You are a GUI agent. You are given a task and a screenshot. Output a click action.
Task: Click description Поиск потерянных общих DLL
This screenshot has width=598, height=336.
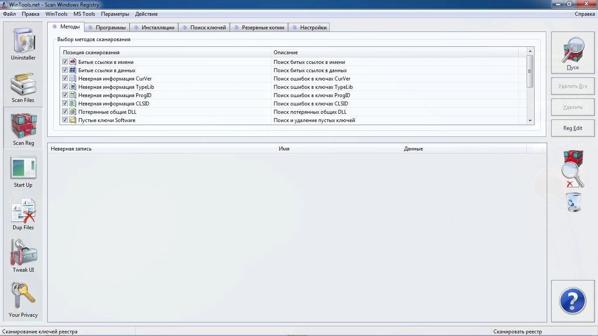(x=310, y=112)
